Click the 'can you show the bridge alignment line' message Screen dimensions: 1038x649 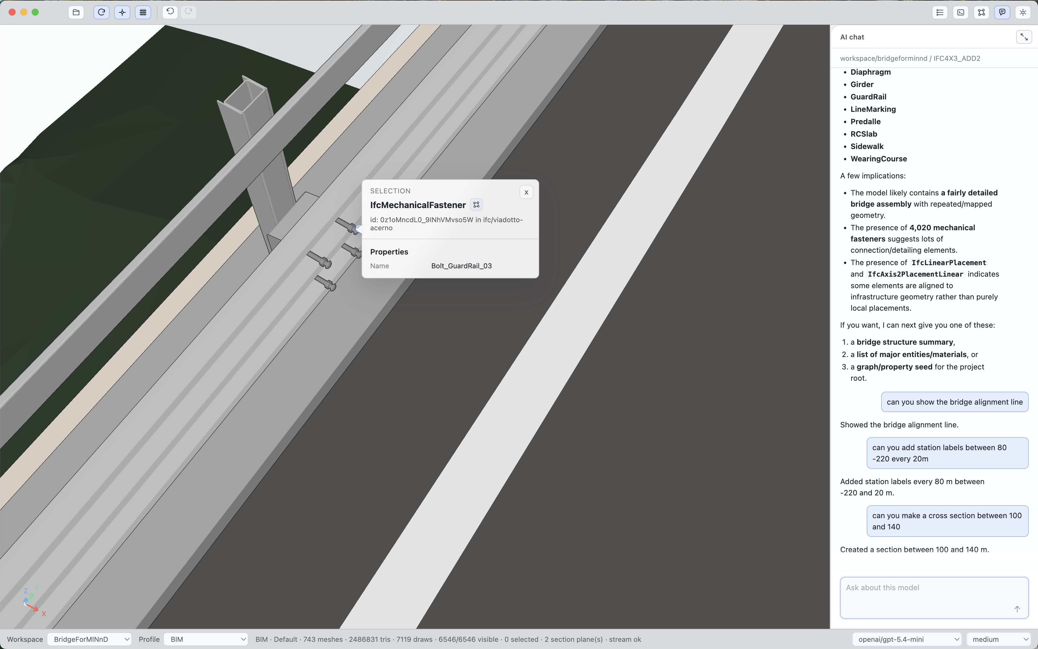point(954,402)
